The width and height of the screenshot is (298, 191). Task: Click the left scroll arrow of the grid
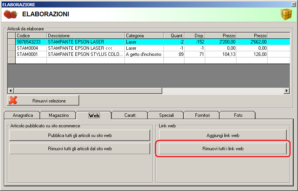(x=11, y=91)
